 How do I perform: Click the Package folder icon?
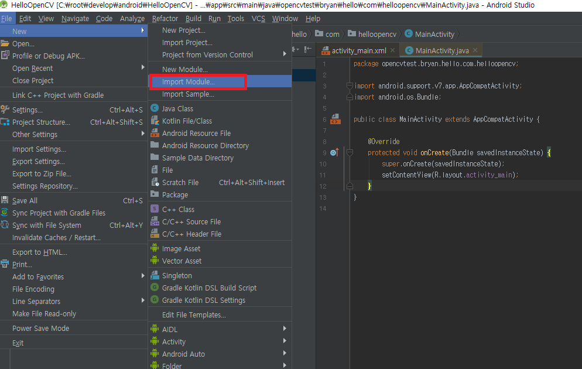tap(155, 194)
